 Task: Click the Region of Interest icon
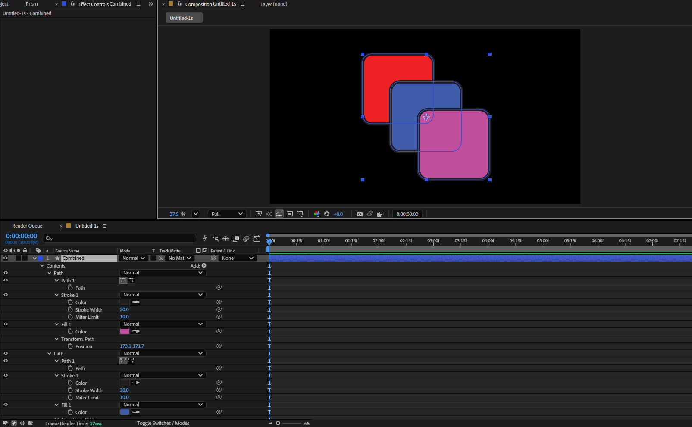pyautogui.click(x=290, y=214)
